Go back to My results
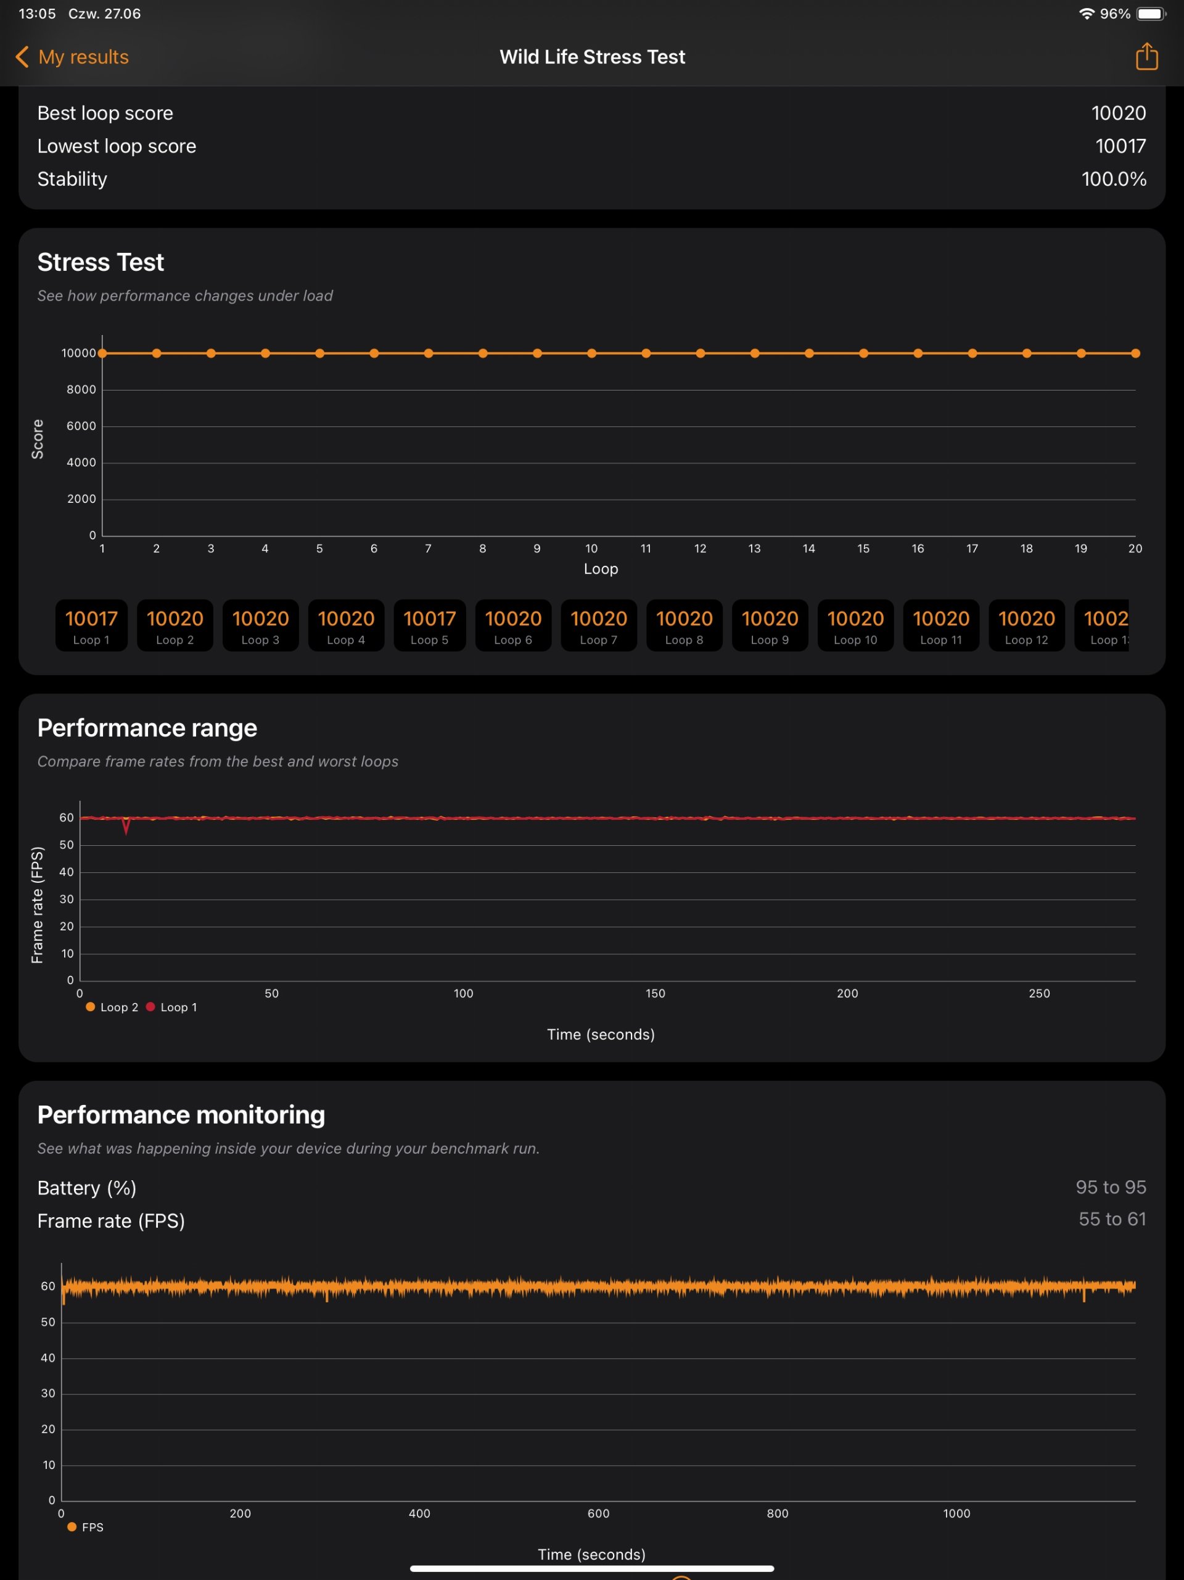 [x=72, y=57]
